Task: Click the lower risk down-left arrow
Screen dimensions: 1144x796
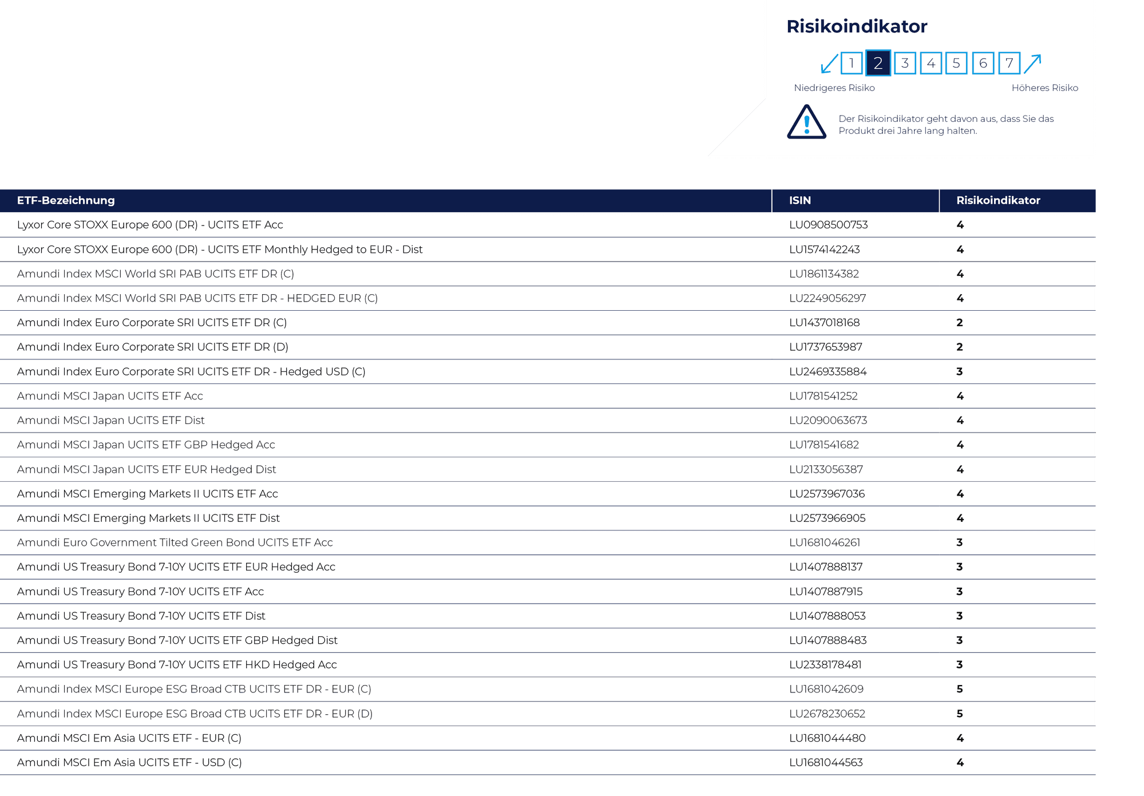Action: (829, 64)
